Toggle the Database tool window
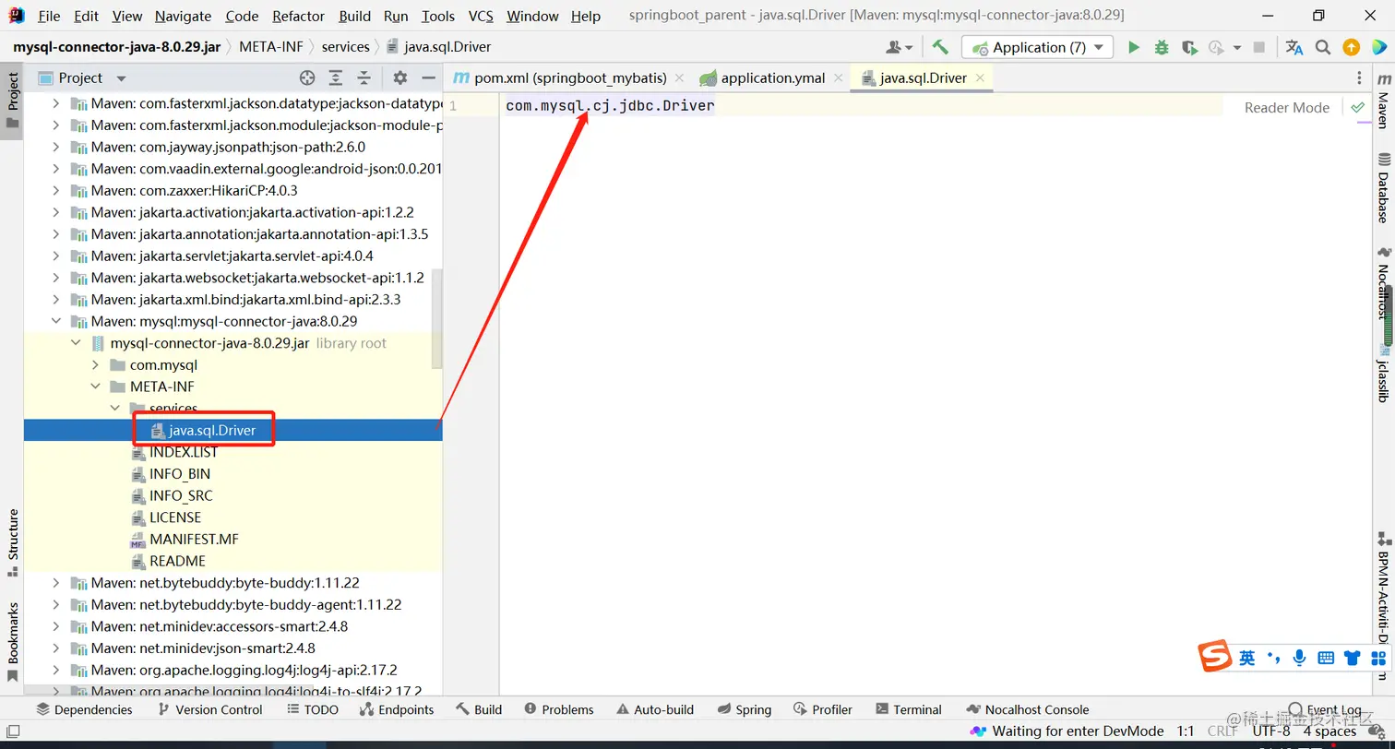This screenshot has width=1395, height=749. [x=1384, y=187]
